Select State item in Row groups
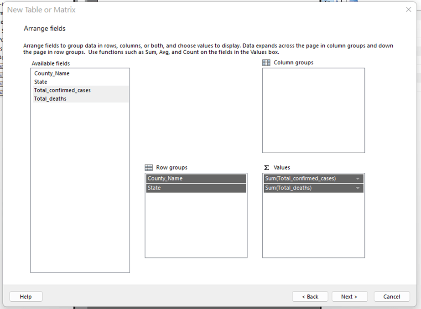 (196, 188)
